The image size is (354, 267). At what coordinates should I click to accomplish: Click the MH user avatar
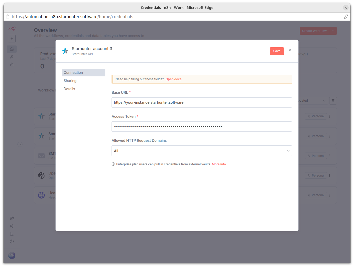pyautogui.click(x=12, y=256)
